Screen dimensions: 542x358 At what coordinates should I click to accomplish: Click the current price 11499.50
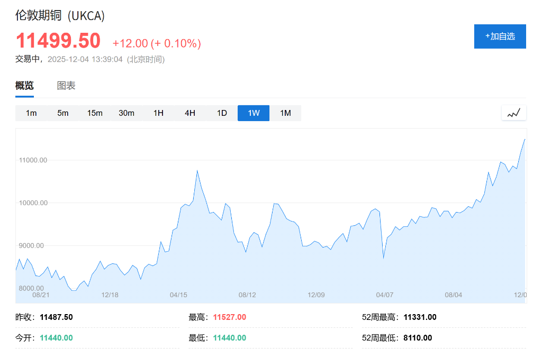point(57,40)
